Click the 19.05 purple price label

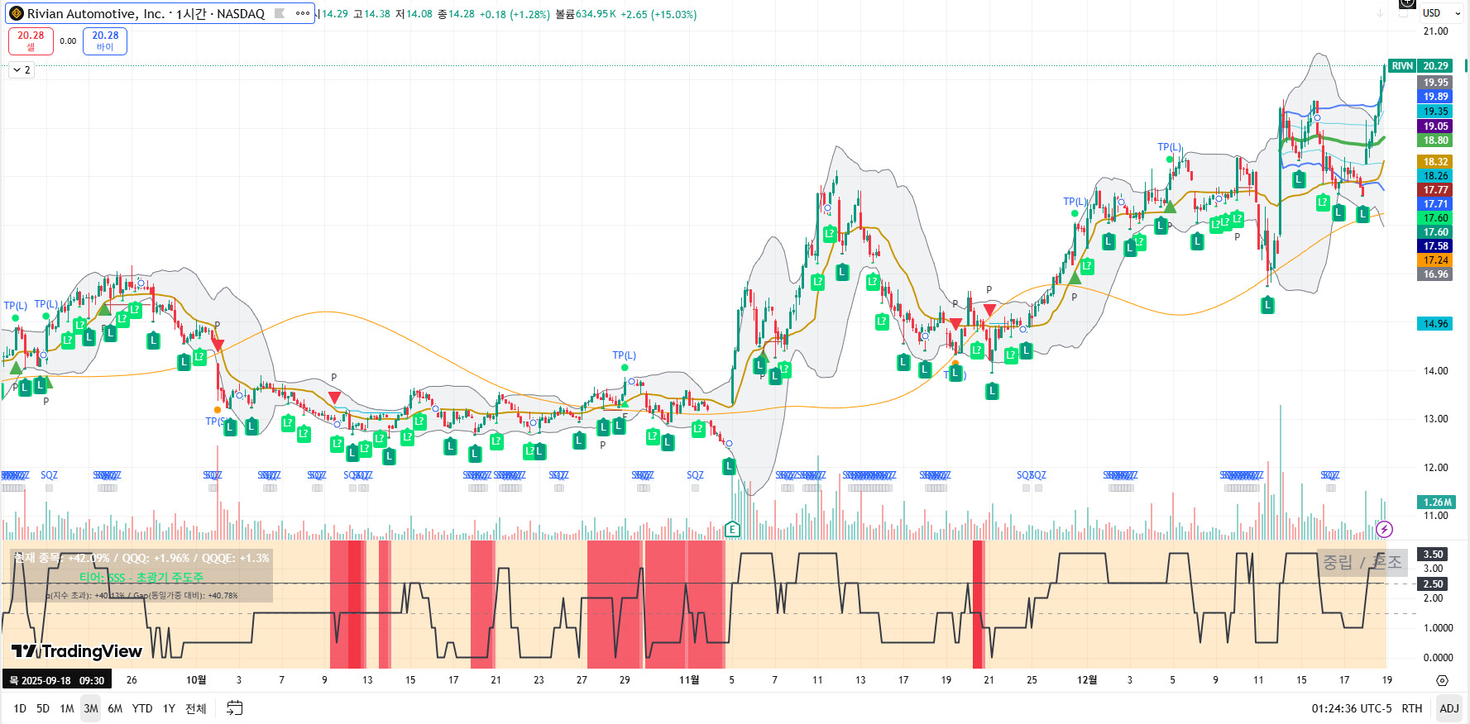tap(1435, 126)
